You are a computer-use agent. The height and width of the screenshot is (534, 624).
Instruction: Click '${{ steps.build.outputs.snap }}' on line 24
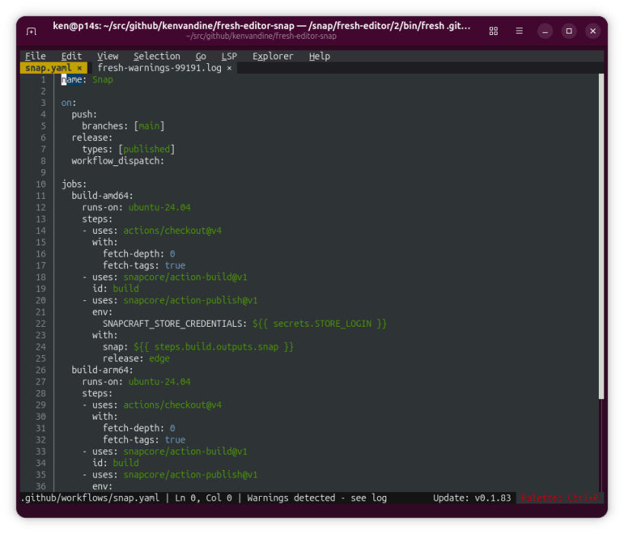coord(213,347)
